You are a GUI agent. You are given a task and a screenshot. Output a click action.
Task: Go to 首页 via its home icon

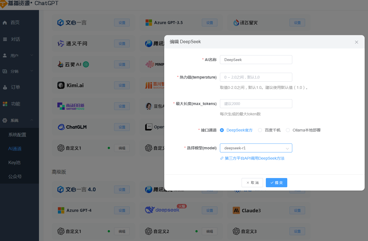tap(5, 23)
